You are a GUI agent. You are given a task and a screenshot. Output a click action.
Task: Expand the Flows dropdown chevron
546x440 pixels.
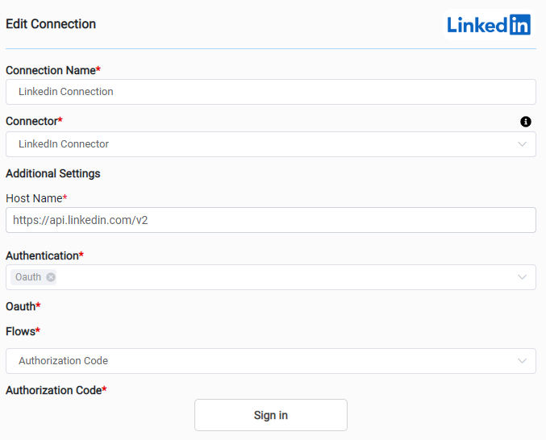522,361
